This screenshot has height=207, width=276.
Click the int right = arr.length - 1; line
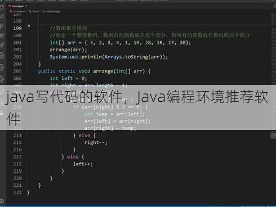click(88, 85)
